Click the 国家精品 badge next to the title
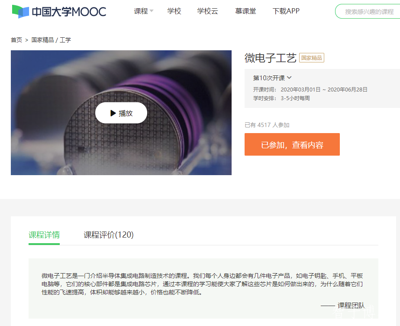This screenshot has height=326, width=400. point(312,58)
